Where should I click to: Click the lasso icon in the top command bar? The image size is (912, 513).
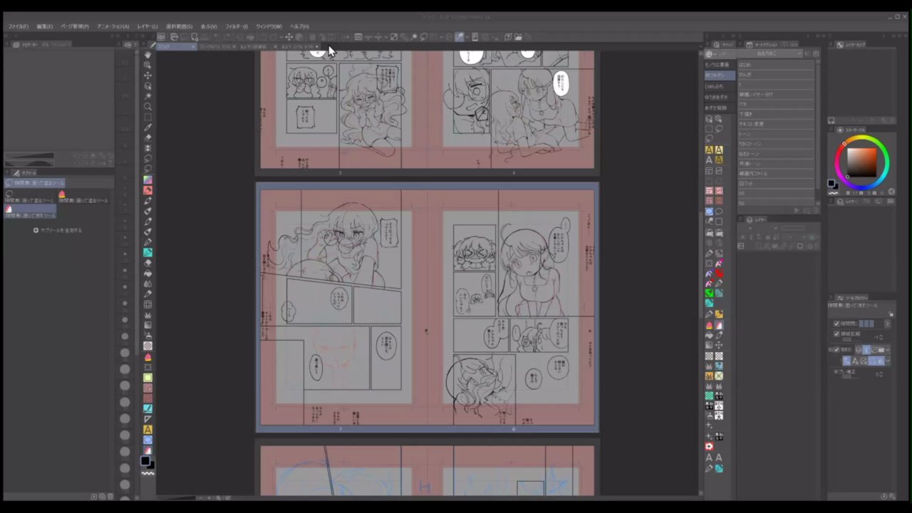423,37
